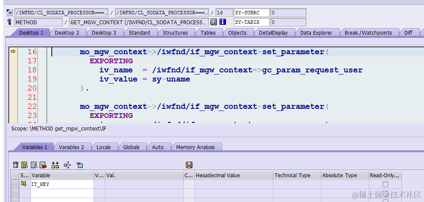Click the list icon with the red bar
This screenshot has width=424, height=202.
click(43, 165)
